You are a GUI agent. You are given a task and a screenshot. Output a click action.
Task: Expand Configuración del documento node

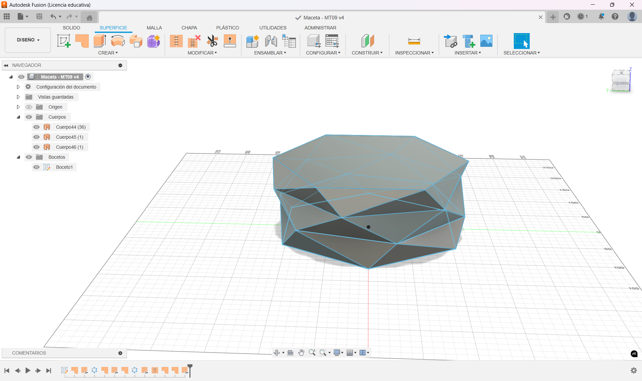click(18, 87)
